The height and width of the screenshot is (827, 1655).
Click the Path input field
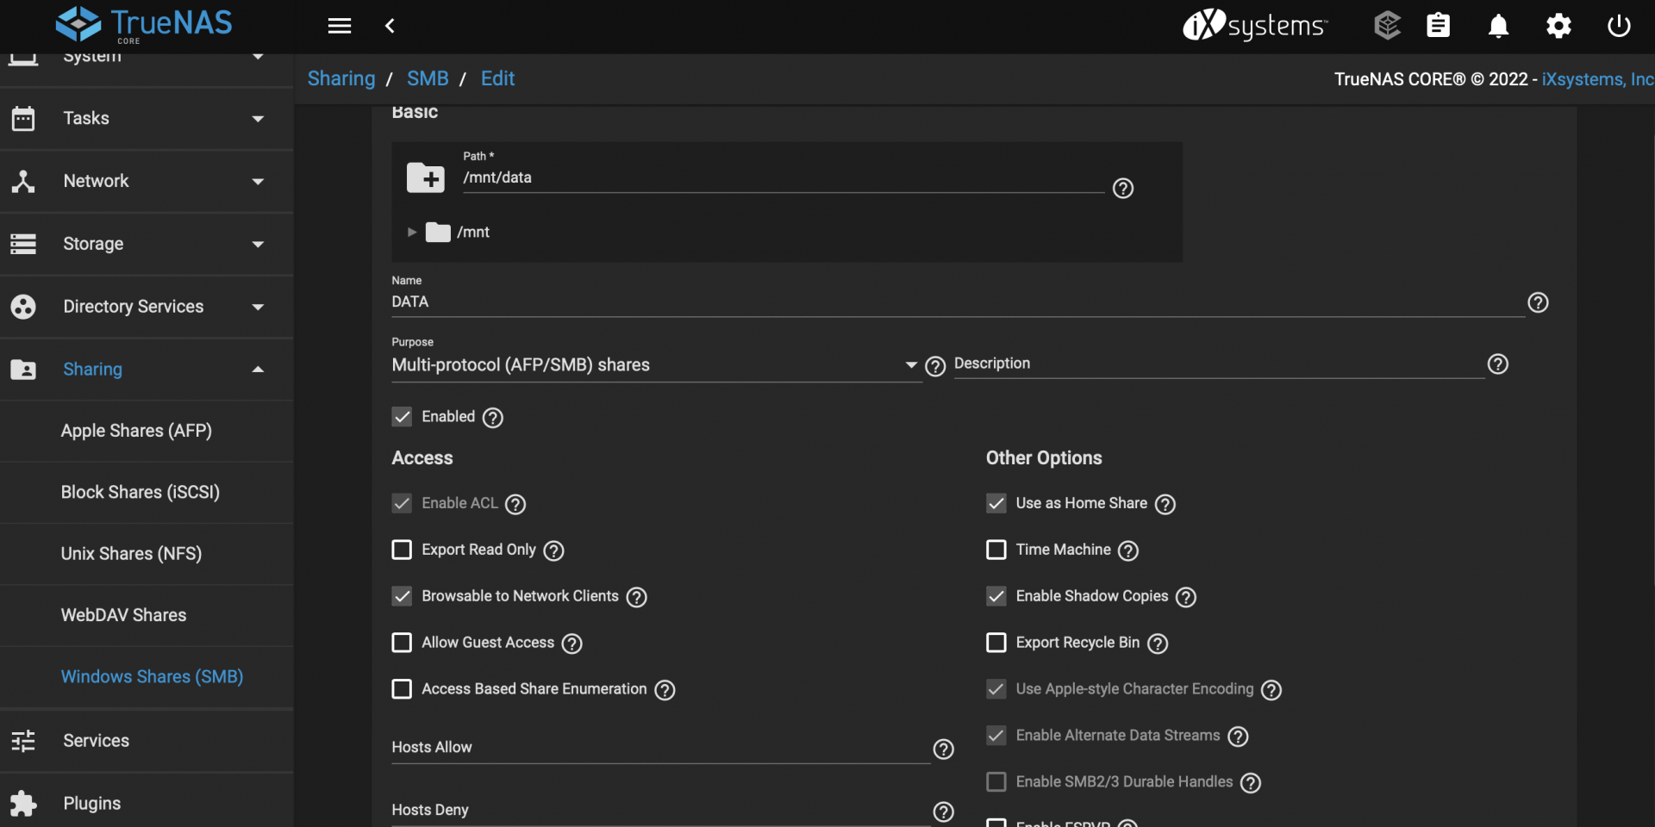783,177
